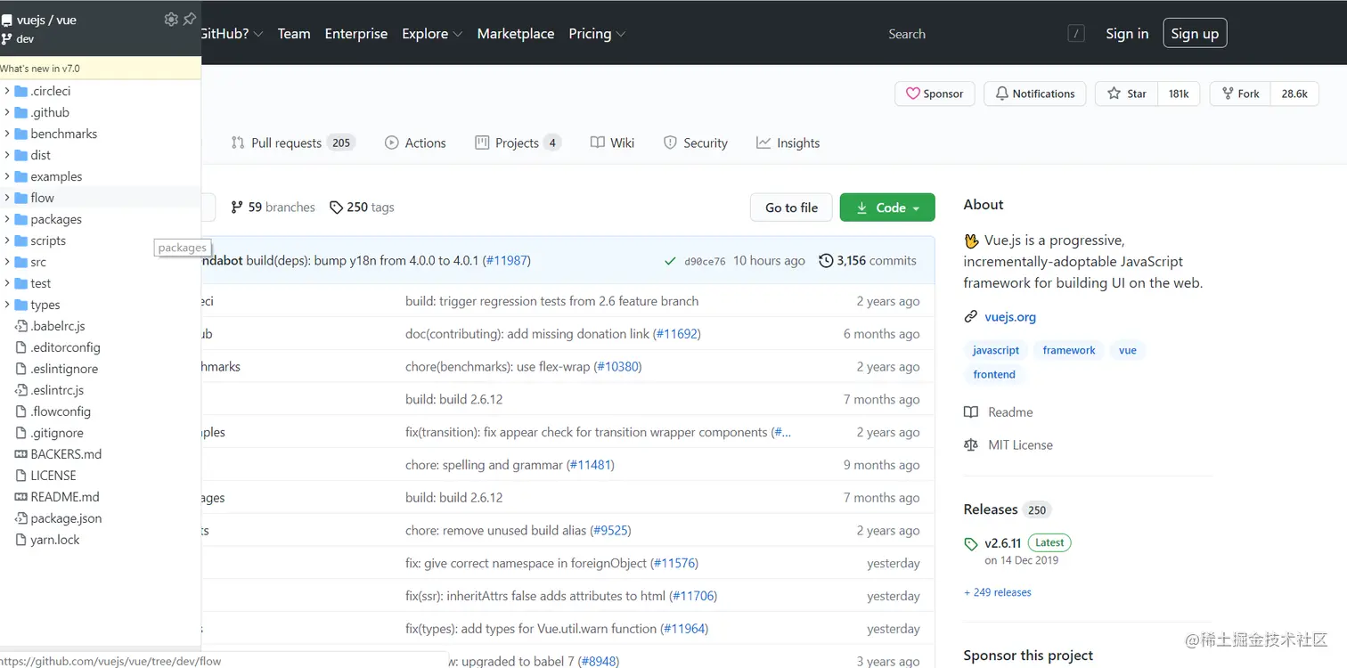Expand the test folder chevron
This screenshot has width=1347, height=668.
(x=7, y=283)
